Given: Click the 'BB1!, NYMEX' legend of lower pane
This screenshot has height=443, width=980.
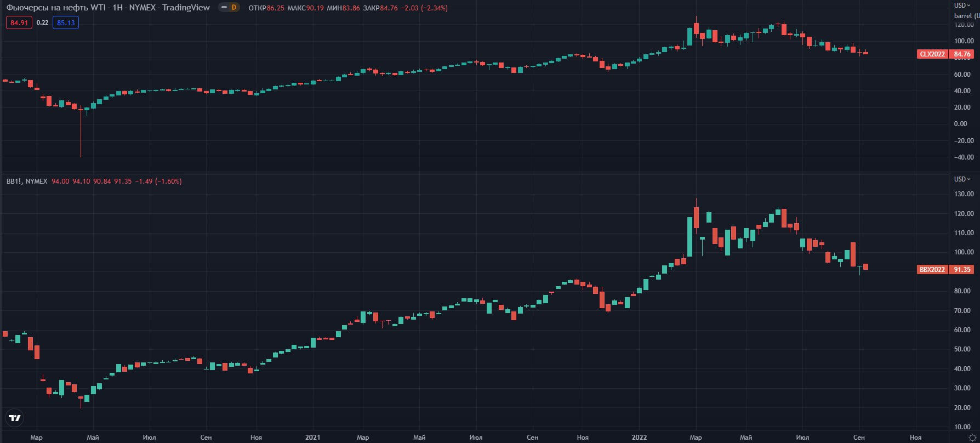Looking at the screenshot, I should pos(27,181).
